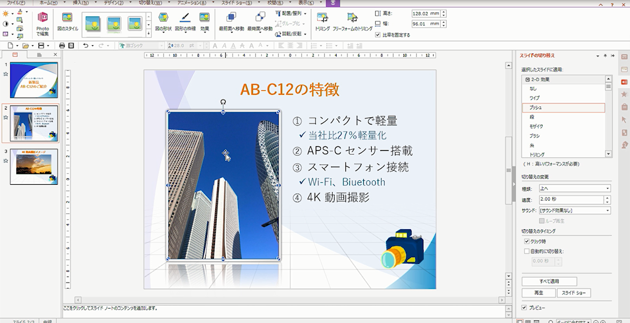Viewport: 630px width, 323px height.
Task: Click the Photo edit icon
Action: (42, 18)
